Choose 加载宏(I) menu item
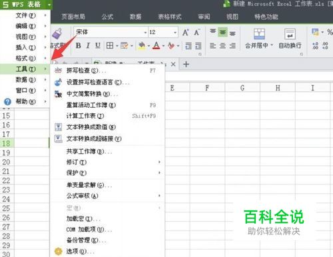The height and width of the screenshot is (257, 333). pyautogui.click(x=107, y=219)
